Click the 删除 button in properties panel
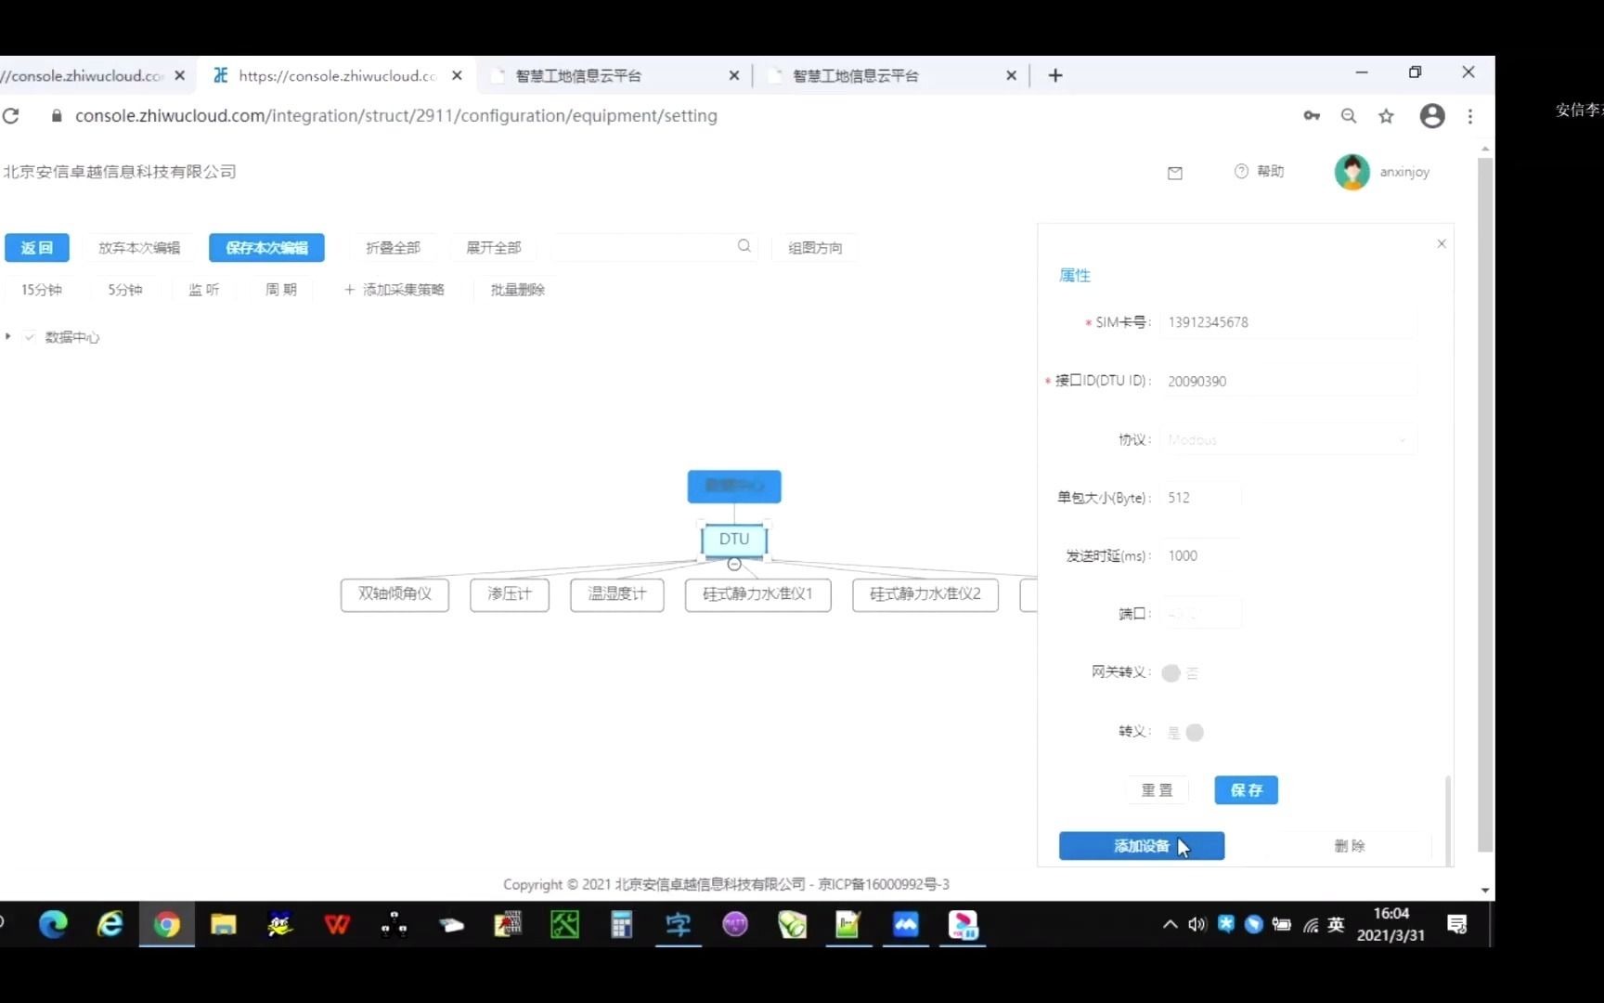 [1349, 846]
